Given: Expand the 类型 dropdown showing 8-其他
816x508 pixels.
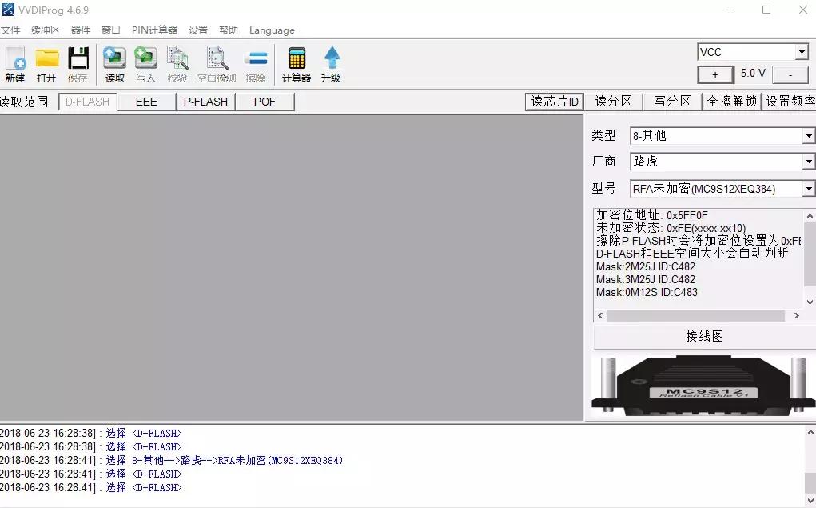Looking at the screenshot, I should [808, 136].
